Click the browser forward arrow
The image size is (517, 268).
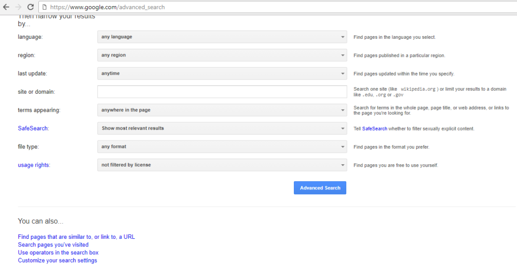pos(19,7)
